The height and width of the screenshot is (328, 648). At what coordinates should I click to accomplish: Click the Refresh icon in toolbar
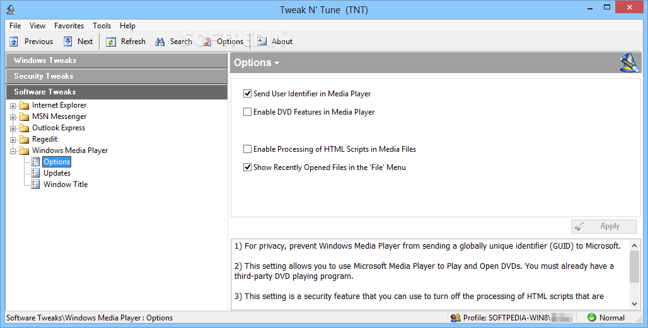(111, 42)
